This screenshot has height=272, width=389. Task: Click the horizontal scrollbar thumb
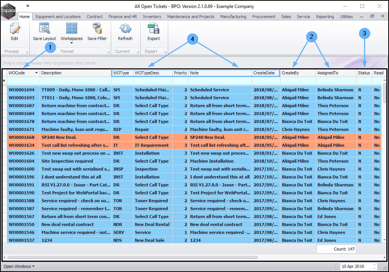pyautogui.click(x=132, y=257)
